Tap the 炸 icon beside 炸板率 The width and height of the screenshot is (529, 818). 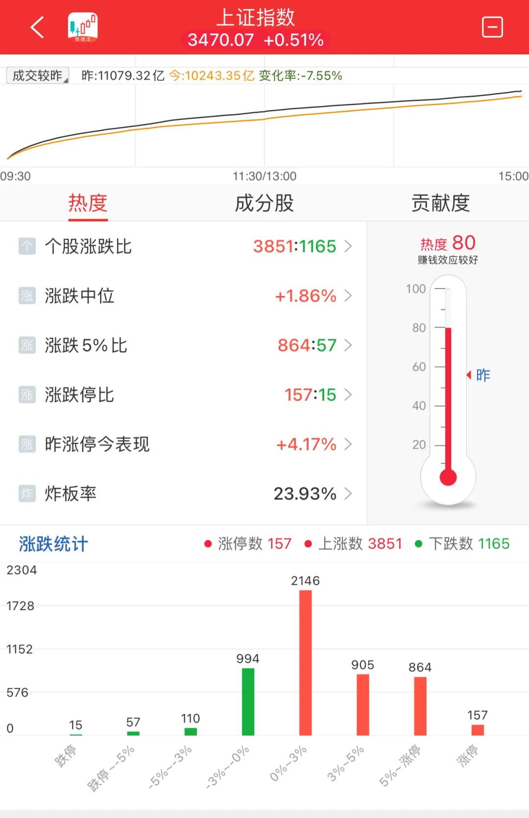click(27, 494)
